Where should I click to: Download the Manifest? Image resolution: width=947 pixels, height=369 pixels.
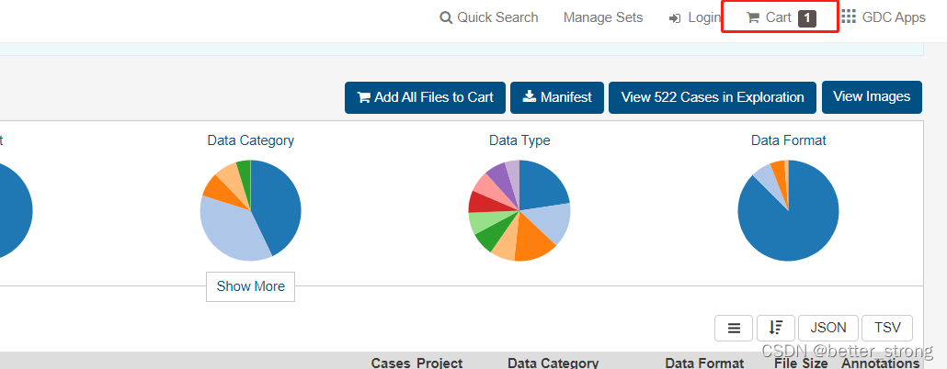557,97
